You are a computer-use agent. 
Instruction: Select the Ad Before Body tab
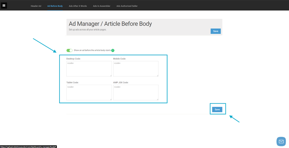pos(55,6)
